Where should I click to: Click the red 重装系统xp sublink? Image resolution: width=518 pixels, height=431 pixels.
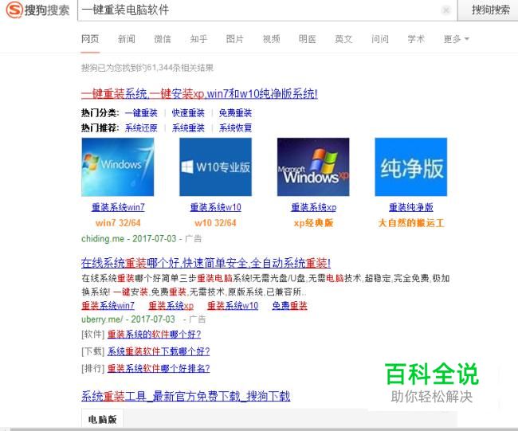tap(171, 305)
